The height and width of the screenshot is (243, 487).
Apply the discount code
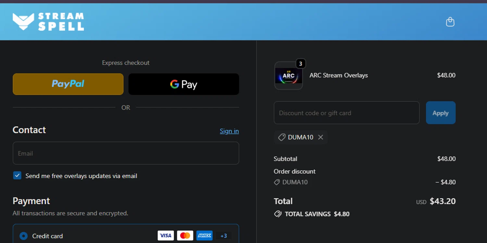pos(441,113)
